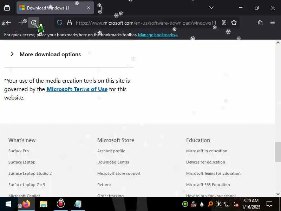Expand More download options
The width and height of the screenshot is (281, 211).
(x=46, y=54)
